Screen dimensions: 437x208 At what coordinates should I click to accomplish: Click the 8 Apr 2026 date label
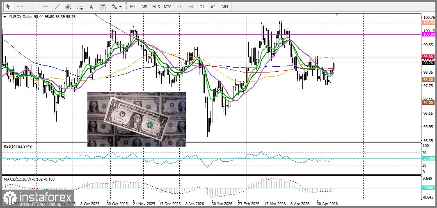(300, 204)
